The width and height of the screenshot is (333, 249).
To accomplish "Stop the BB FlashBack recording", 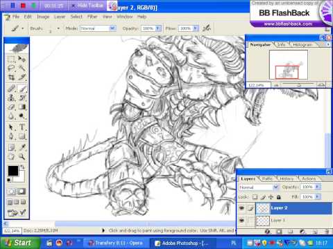I will tap(23, 6).
